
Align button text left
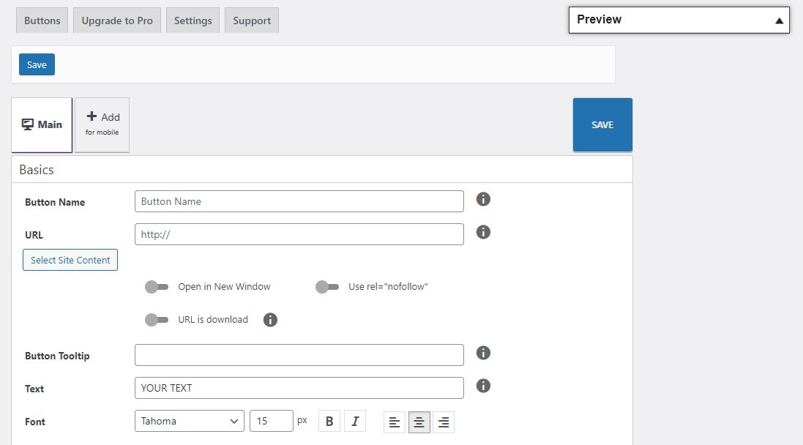tap(395, 422)
